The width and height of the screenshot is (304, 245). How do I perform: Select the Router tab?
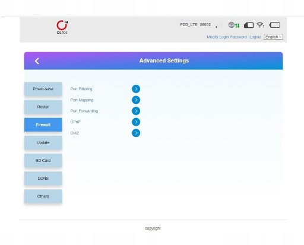click(43, 107)
